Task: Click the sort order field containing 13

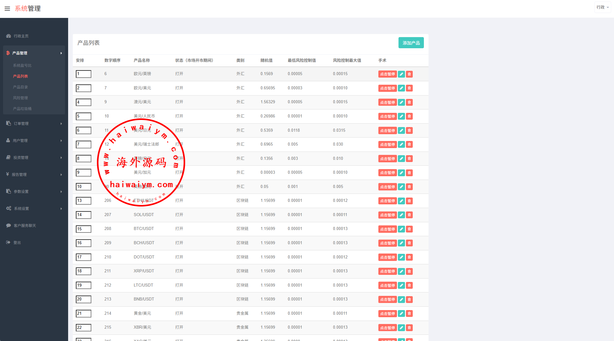Action: tap(83, 201)
